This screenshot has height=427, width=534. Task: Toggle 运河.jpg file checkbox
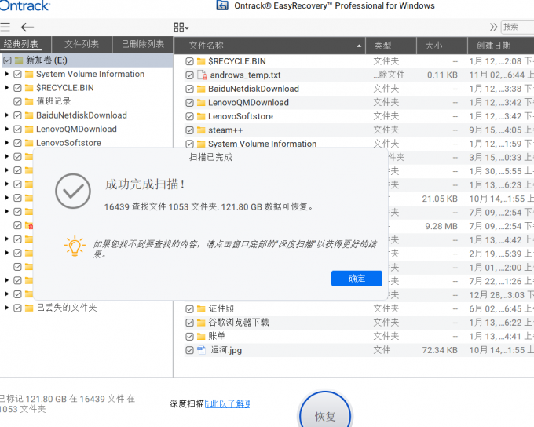coord(190,350)
